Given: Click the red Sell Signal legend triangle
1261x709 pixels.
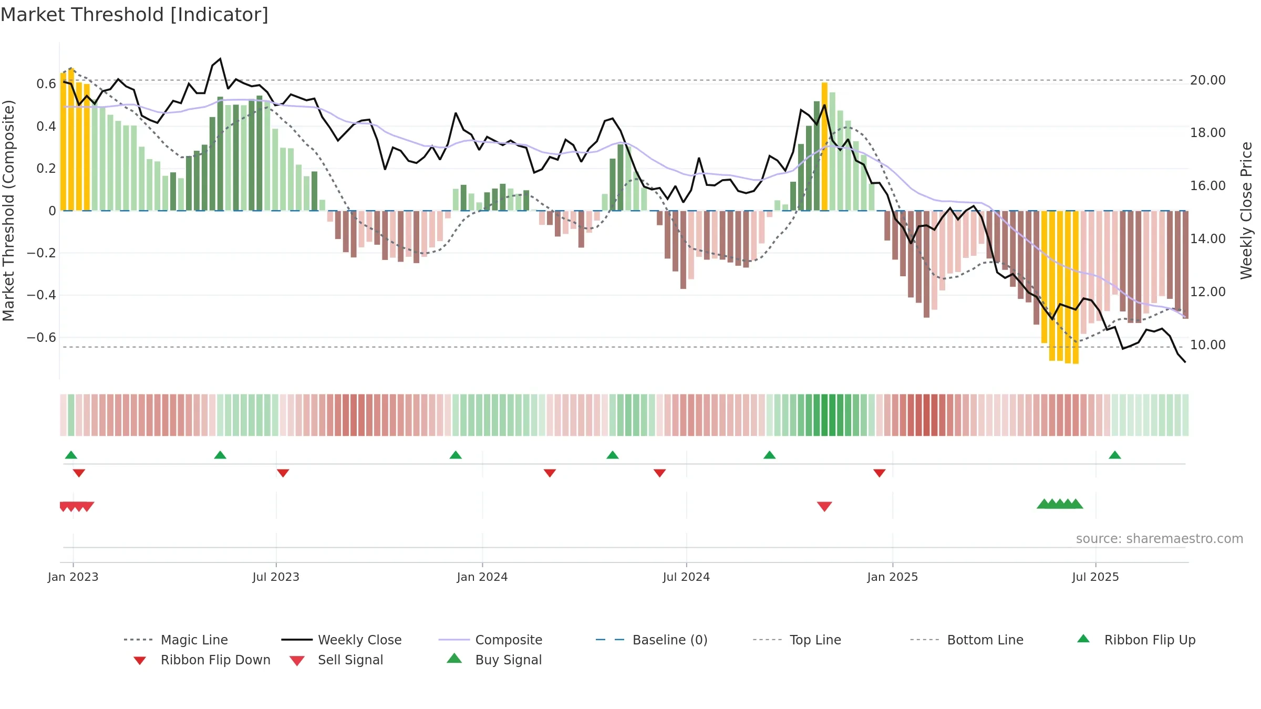Looking at the screenshot, I should 297,661.
